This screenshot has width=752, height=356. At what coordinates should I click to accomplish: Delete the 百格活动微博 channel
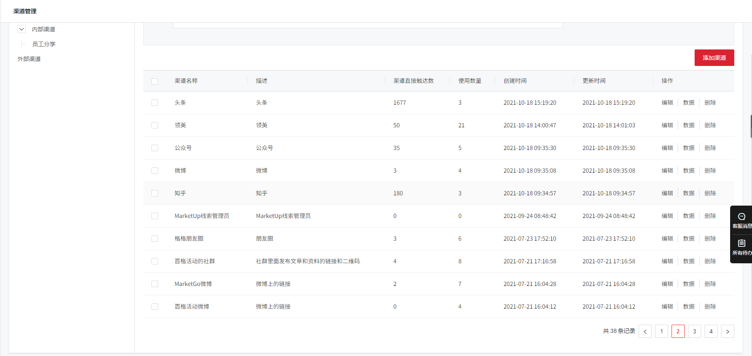click(710, 307)
